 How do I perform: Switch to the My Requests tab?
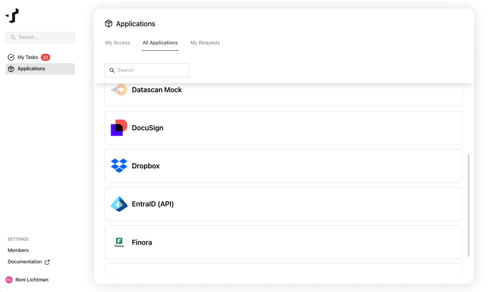[x=205, y=43]
